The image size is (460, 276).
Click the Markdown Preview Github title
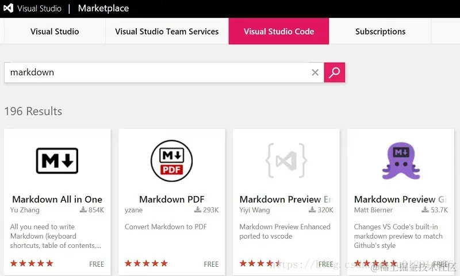[401, 200]
